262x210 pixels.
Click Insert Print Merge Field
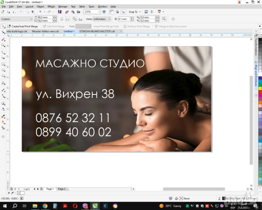tap(106, 26)
